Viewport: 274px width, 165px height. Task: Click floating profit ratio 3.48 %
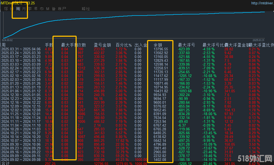coord(254,91)
